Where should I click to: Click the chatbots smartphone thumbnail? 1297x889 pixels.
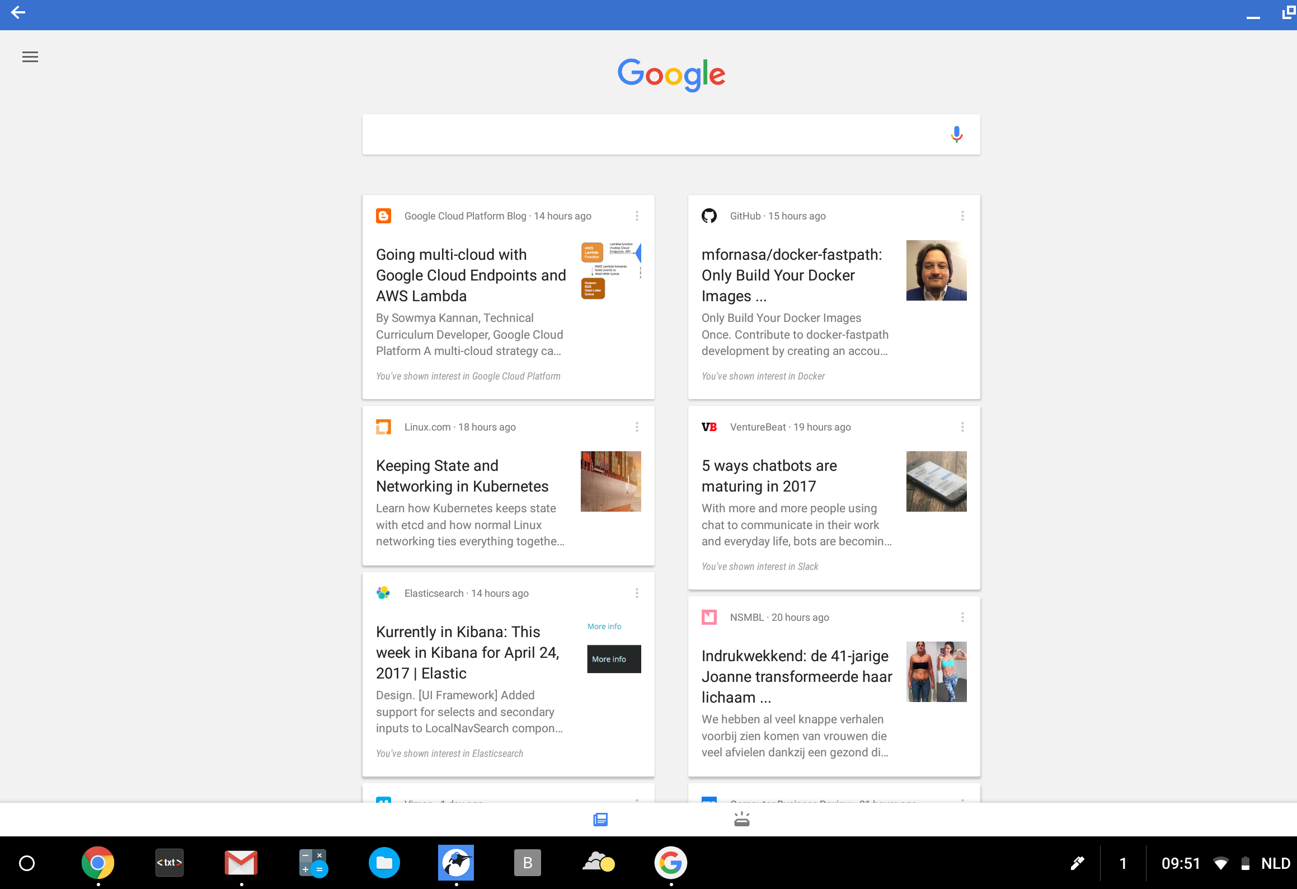tap(937, 481)
